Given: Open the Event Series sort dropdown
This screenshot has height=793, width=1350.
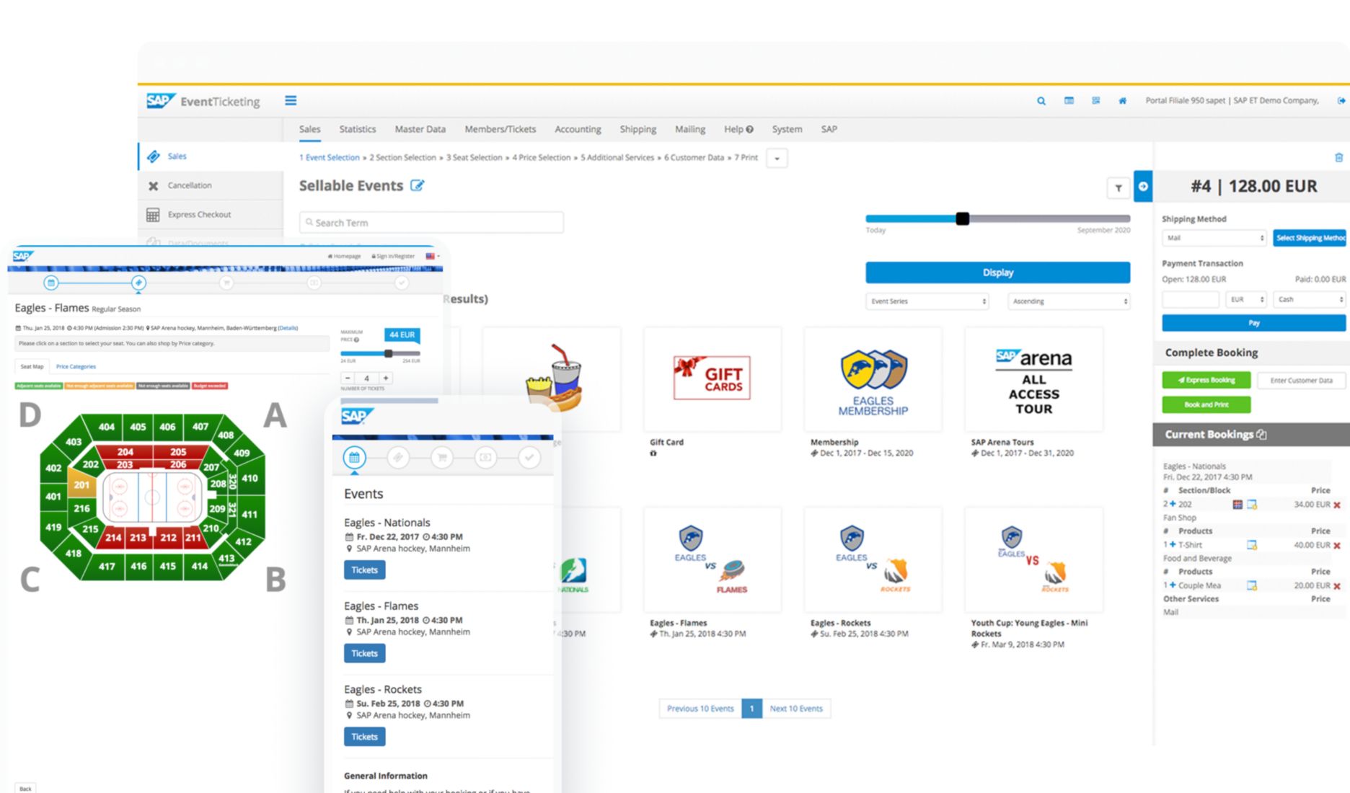Looking at the screenshot, I should point(927,301).
